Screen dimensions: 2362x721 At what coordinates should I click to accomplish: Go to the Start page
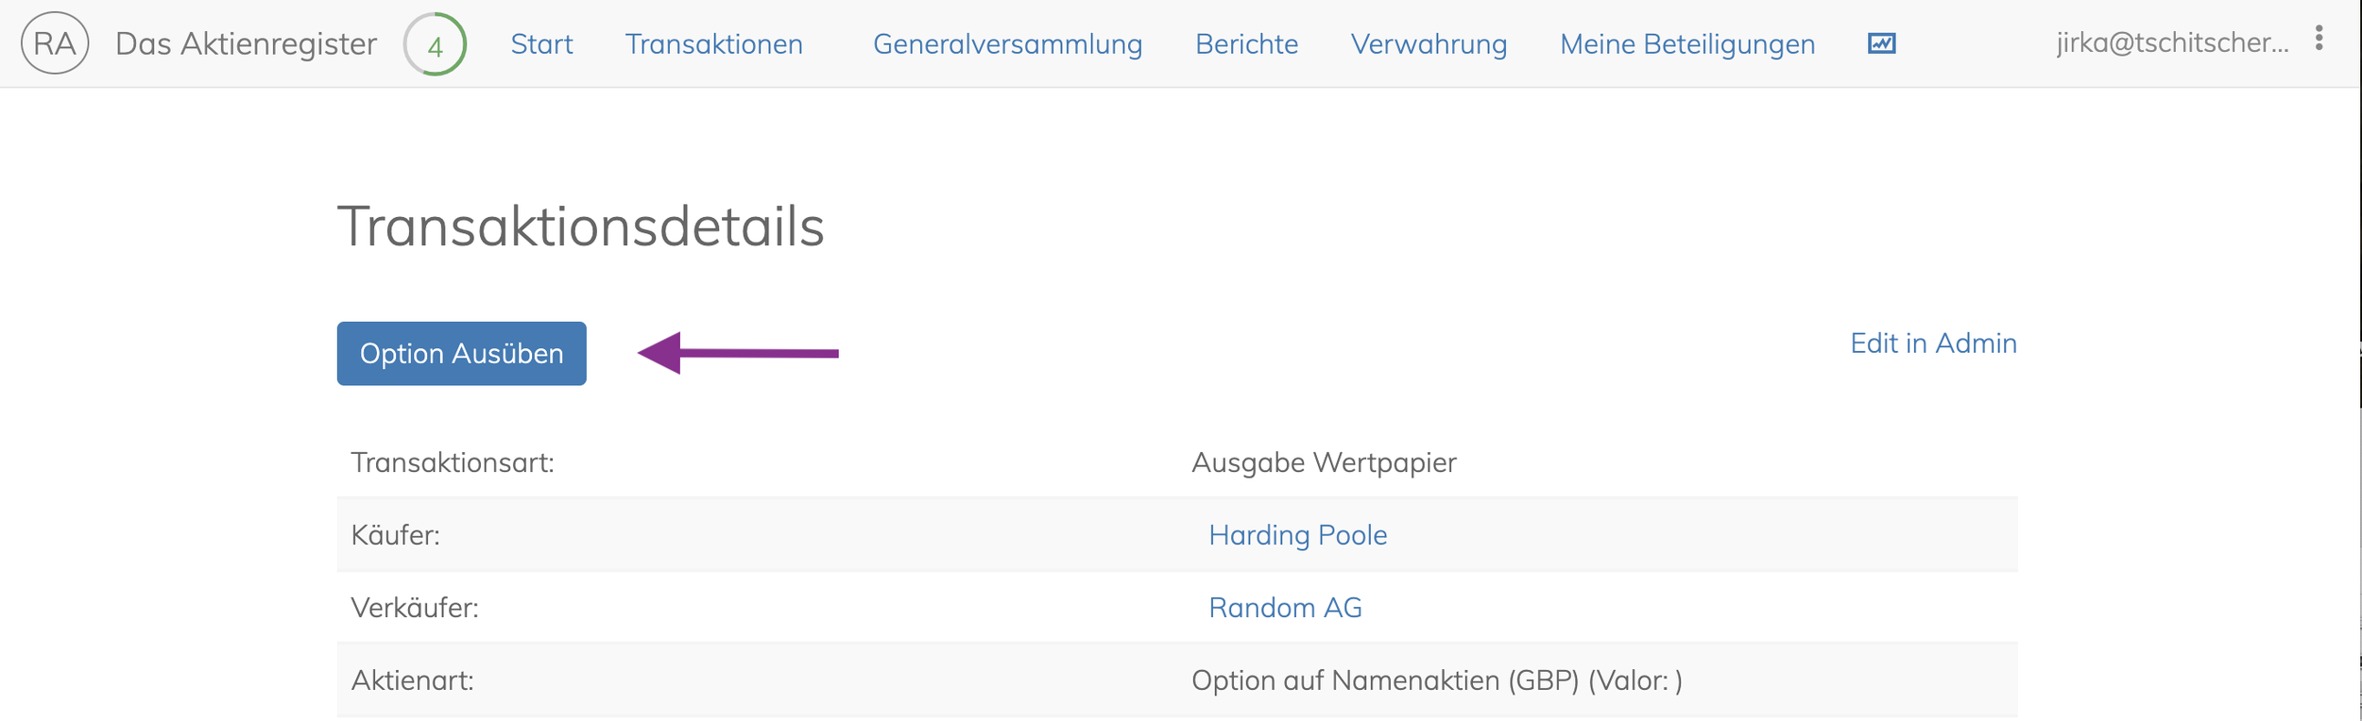point(541,44)
